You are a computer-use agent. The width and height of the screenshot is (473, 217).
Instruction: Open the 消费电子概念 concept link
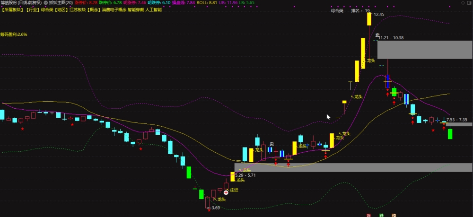coord(114,9)
